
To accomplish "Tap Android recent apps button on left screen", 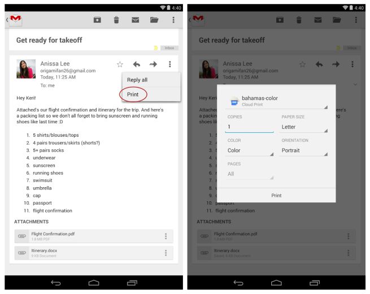I will click(132, 283).
